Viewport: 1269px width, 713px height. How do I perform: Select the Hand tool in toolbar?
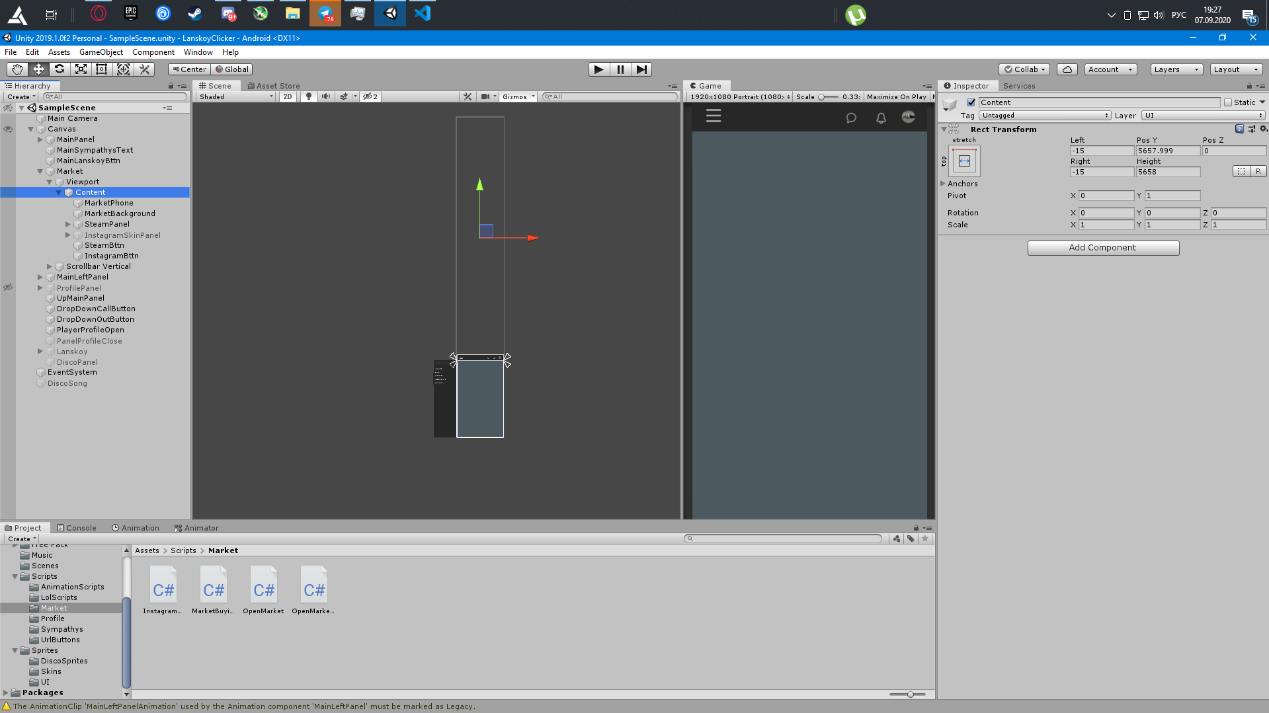[x=17, y=69]
